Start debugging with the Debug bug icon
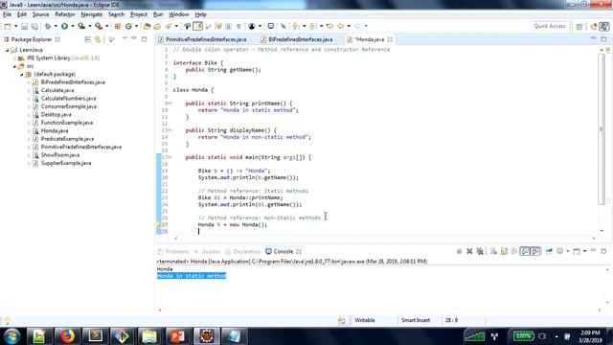Viewport: 613px width, 345px height. coord(48,26)
